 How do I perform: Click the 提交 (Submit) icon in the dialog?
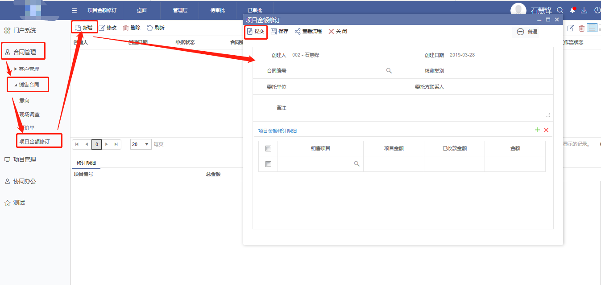coord(255,32)
